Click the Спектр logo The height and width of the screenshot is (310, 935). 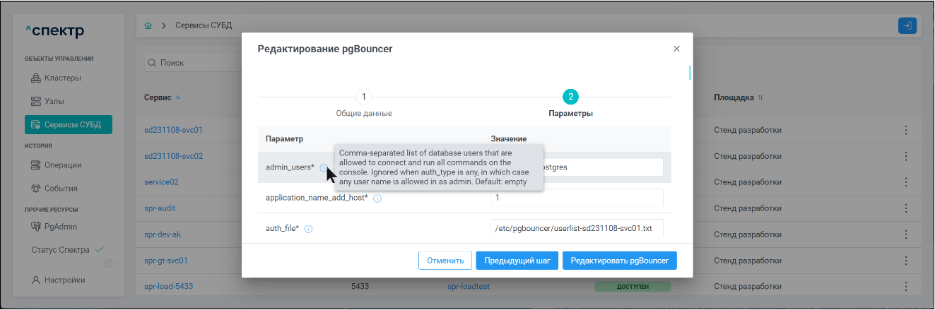tap(54, 31)
